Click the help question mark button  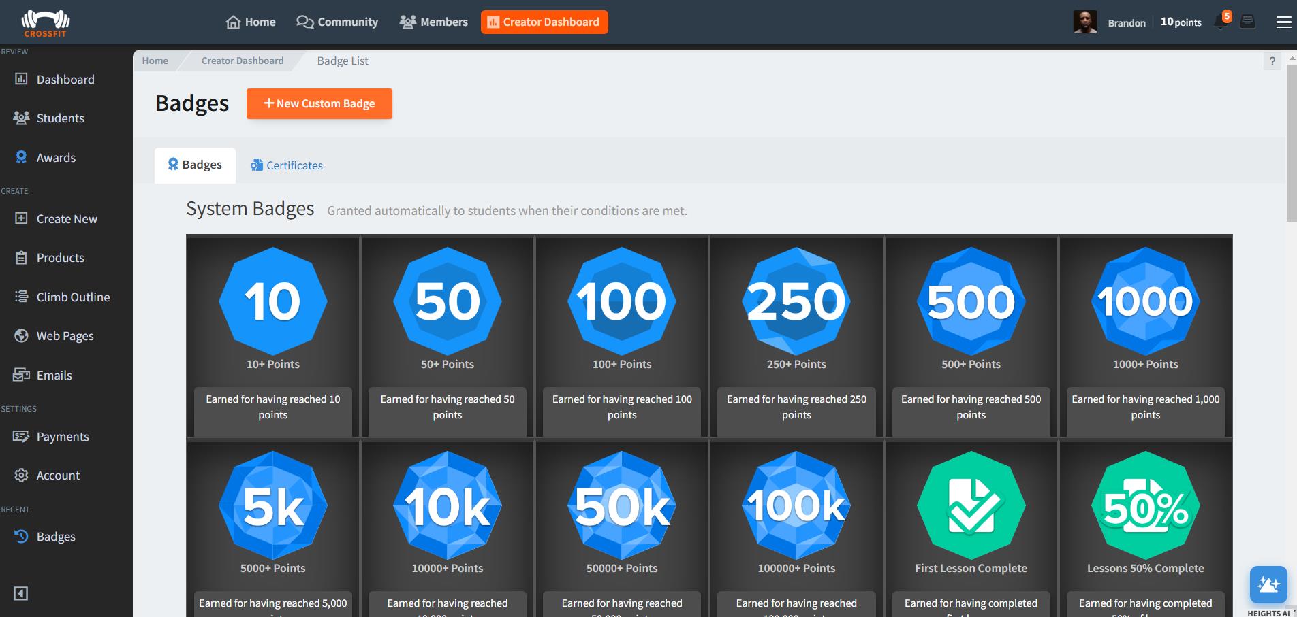click(x=1272, y=62)
